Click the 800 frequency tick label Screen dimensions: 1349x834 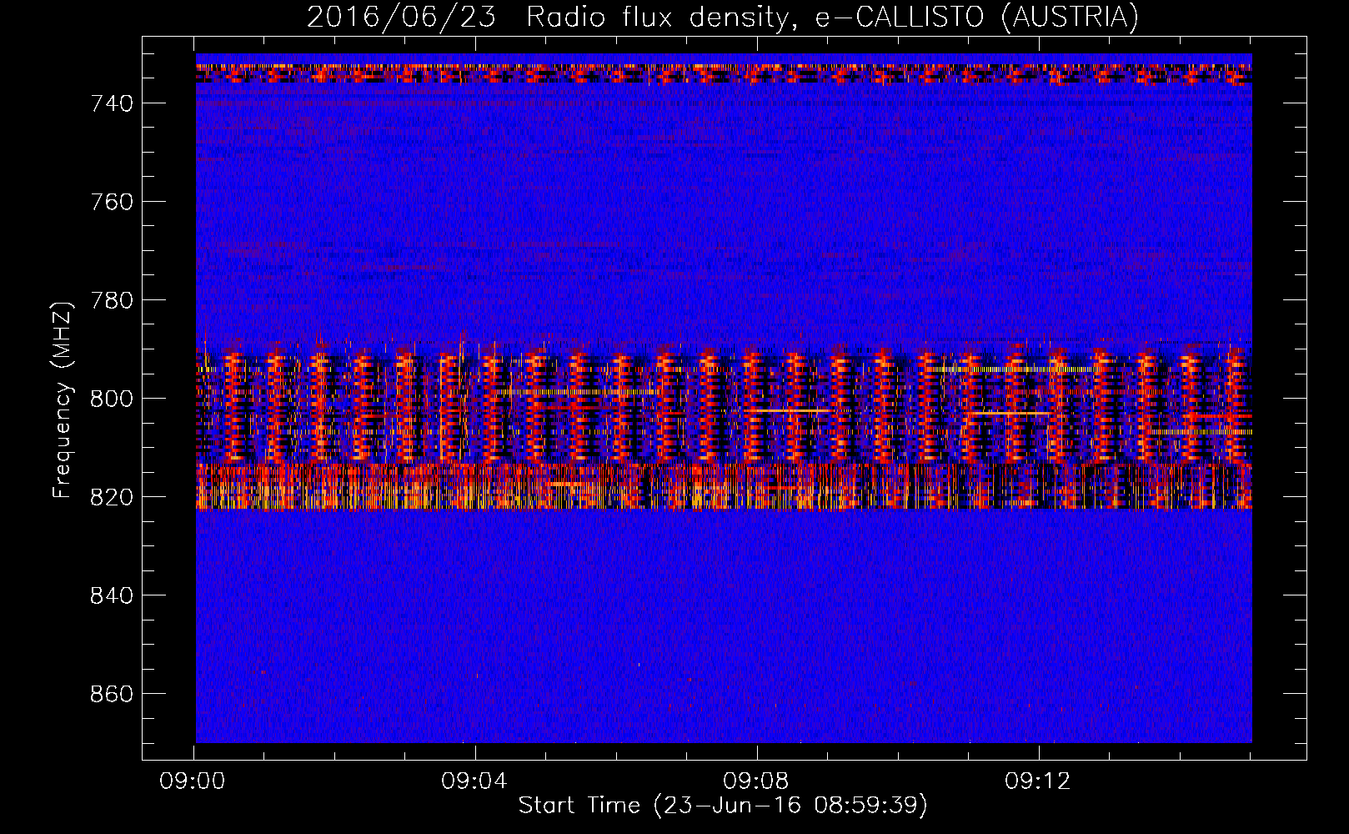(x=112, y=399)
